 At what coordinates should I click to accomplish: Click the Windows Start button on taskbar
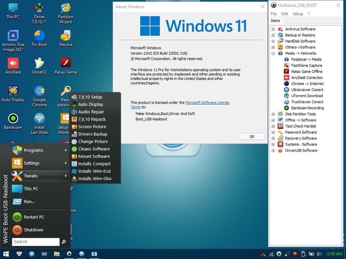coord(6,254)
